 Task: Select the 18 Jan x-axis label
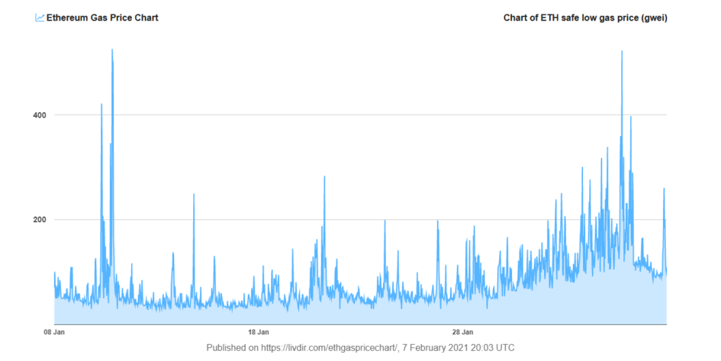258,333
